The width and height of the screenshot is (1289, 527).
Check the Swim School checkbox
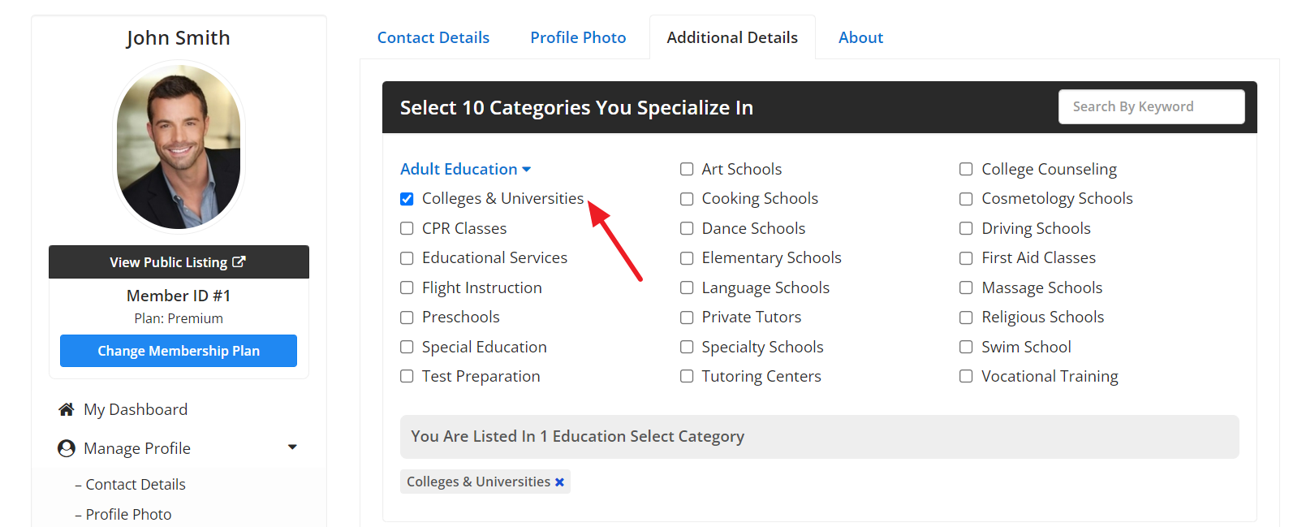pyautogui.click(x=966, y=347)
